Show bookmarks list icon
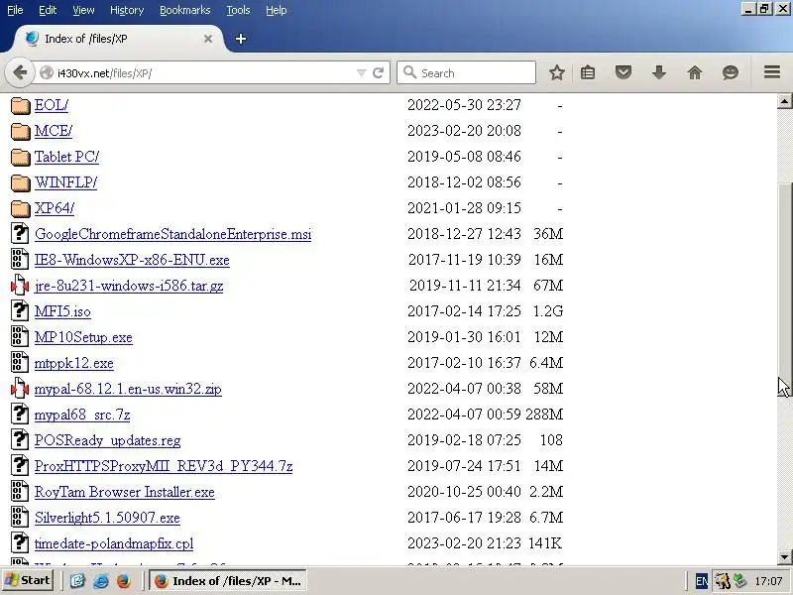Viewport: 793px width, 595px height. pyautogui.click(x=588, y=72)
